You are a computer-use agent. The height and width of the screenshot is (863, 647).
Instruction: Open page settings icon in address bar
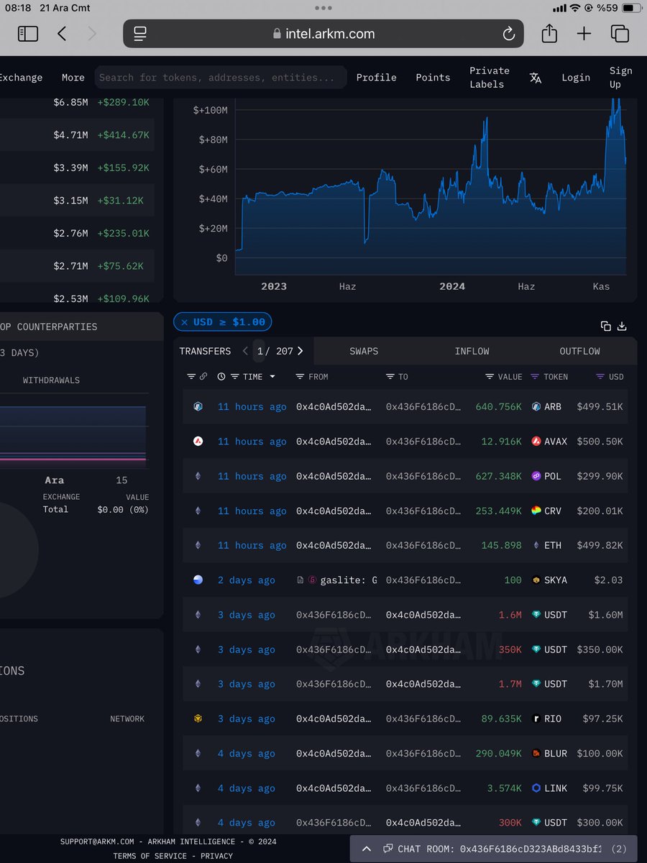point(140,33)
